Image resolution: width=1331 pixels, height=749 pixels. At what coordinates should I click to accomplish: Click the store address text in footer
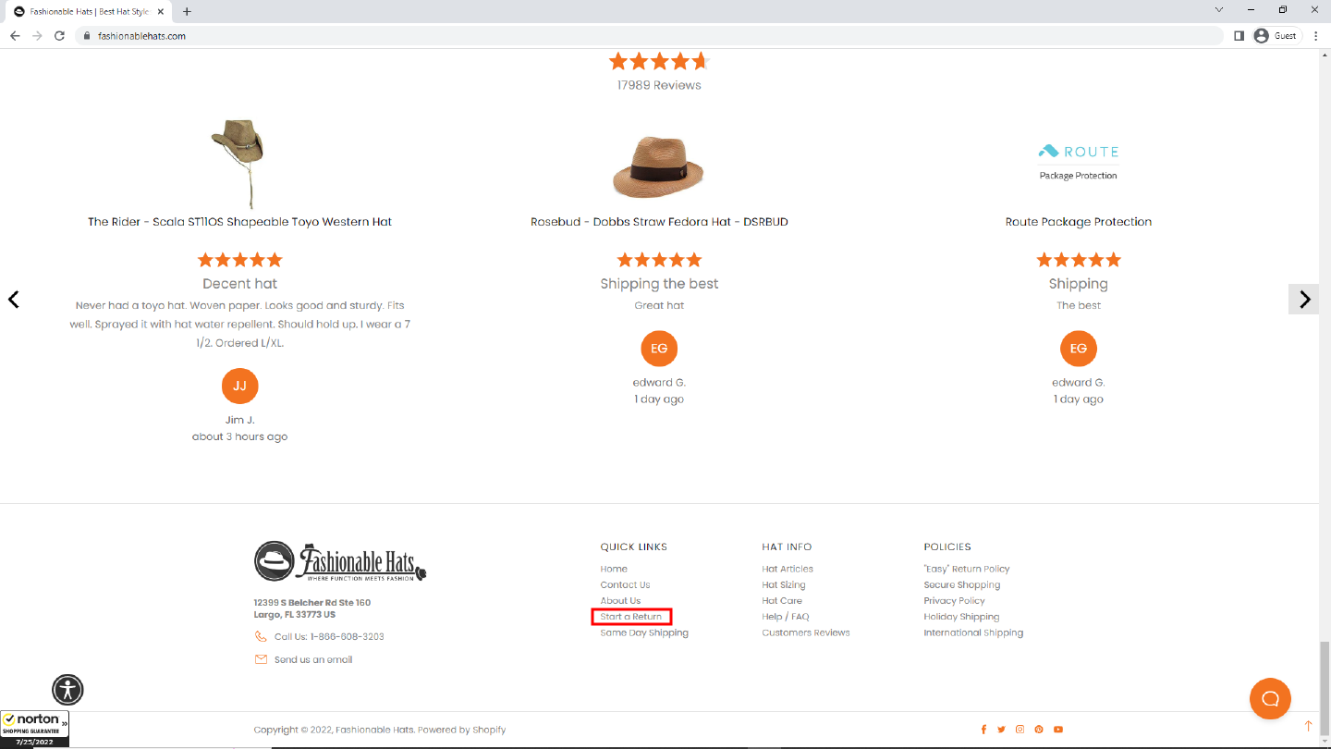(x=312, y=608)
